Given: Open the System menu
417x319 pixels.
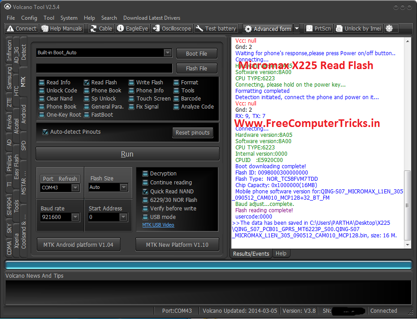Looking at the screenshot, I should click(x=69, y=18).
